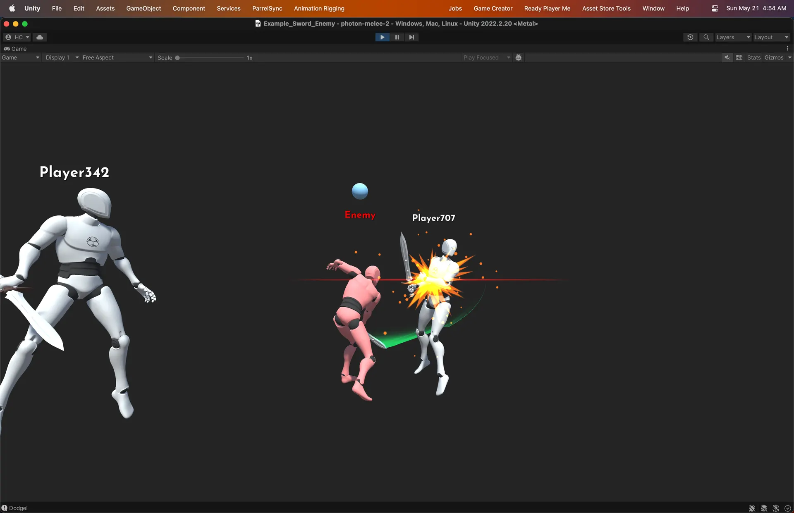The height and width of the screenshot is (513, 794).
Task: Click the blue sphere above the Enemy
Action: point(360,191)
